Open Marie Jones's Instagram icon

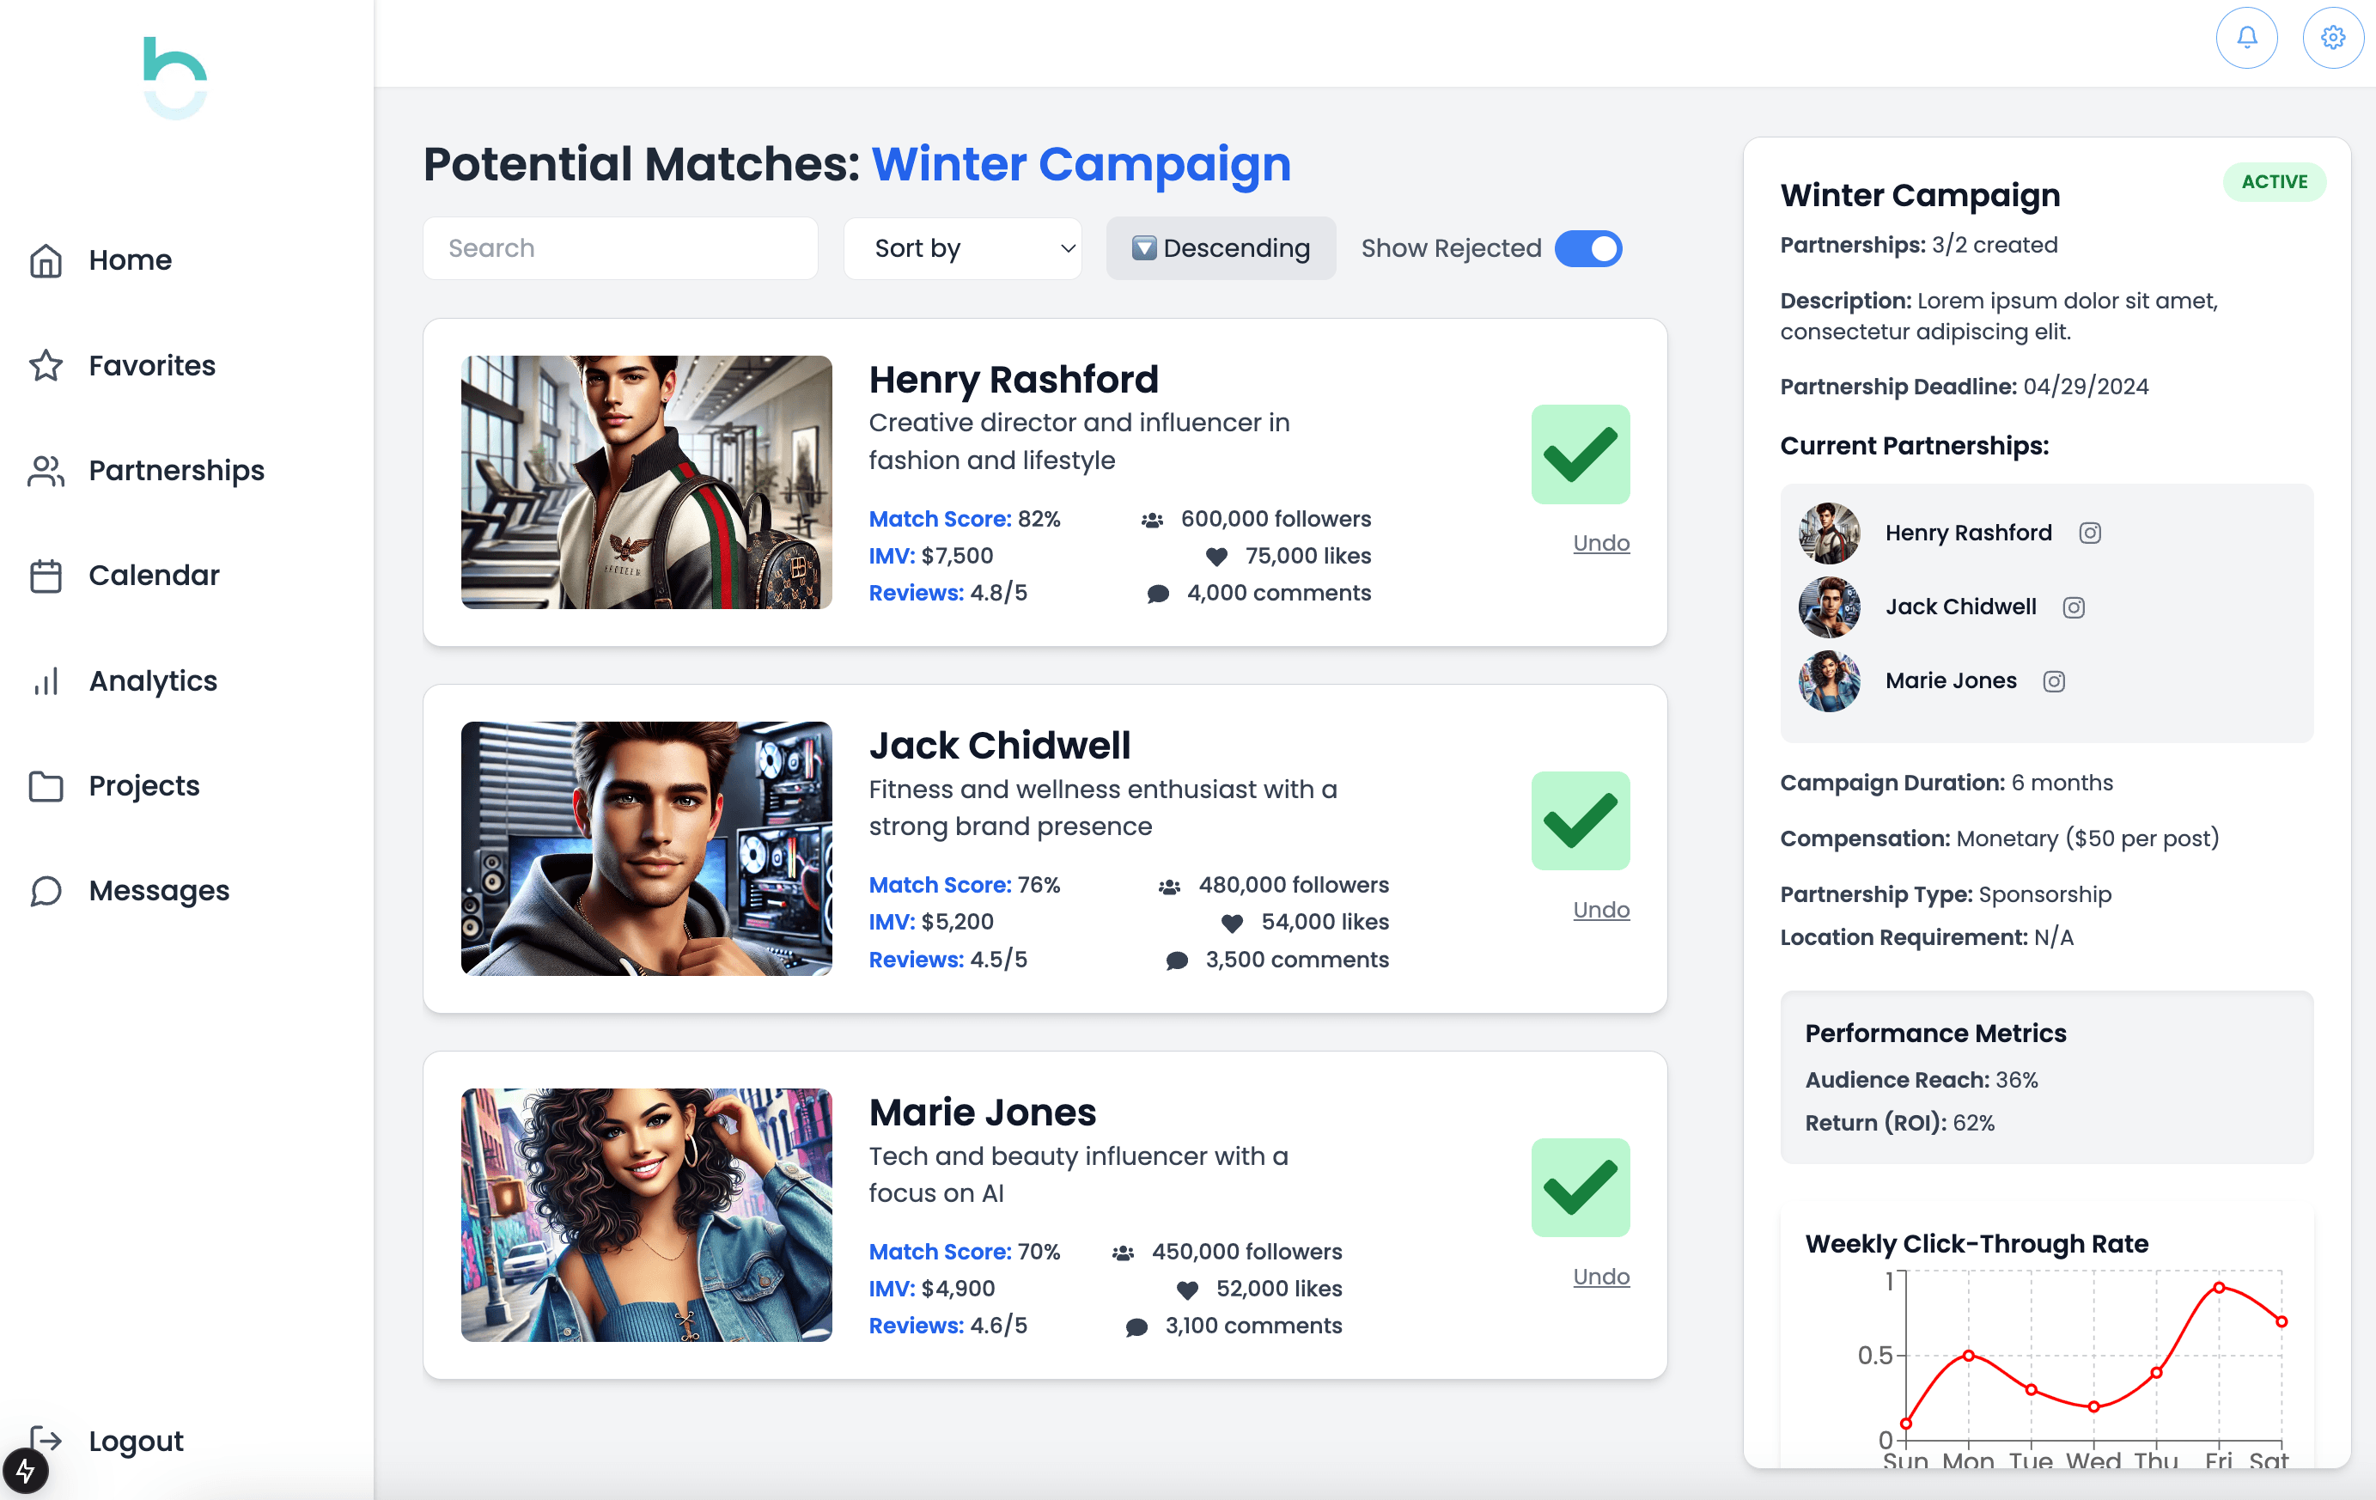click(x=2055, y=681)
